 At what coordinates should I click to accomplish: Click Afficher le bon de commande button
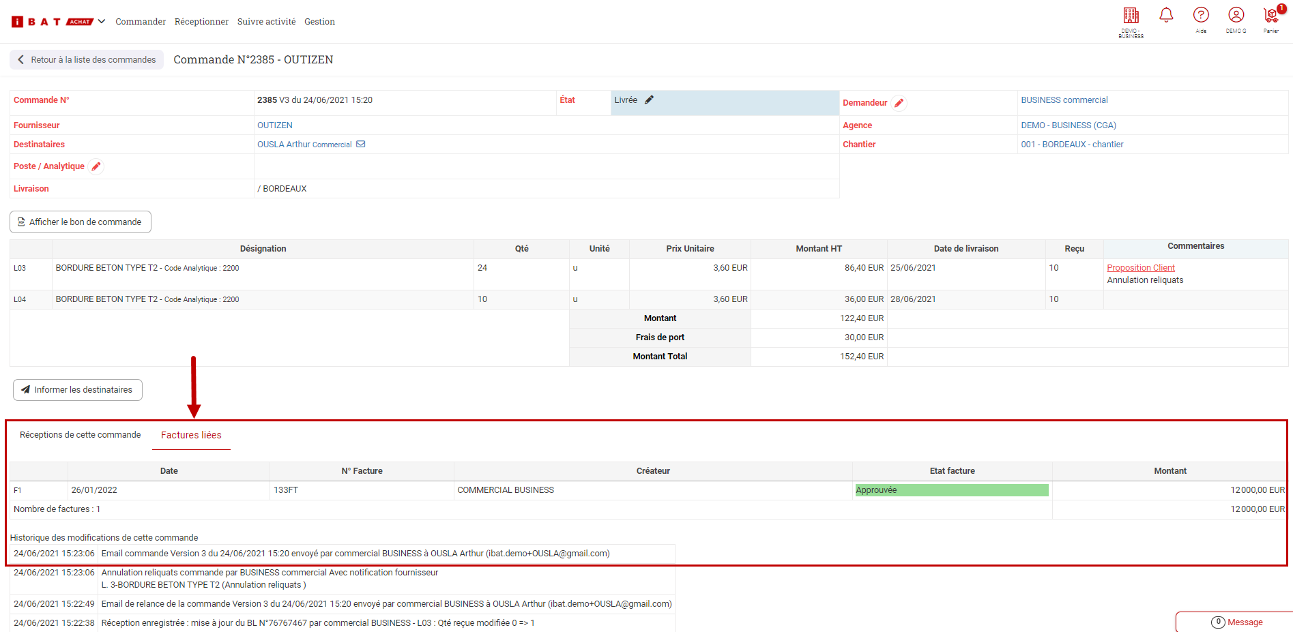click(x=81, y=222)
